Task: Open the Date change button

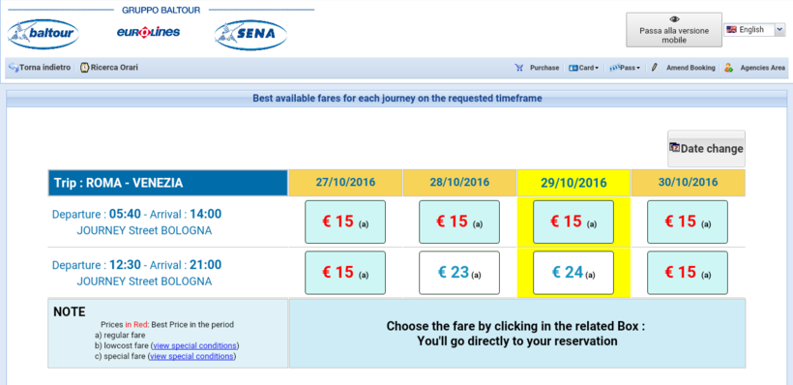Action: [706, 149]
